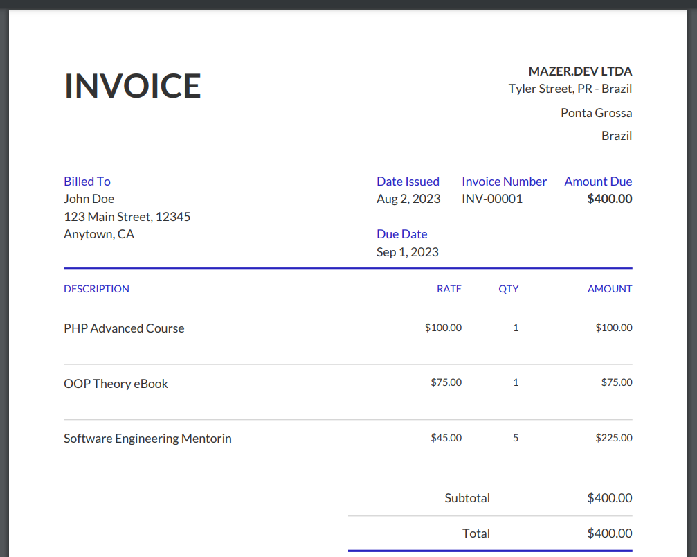697x557 pixels.
Task: Click the Billed To label
Action: (87, 182)
